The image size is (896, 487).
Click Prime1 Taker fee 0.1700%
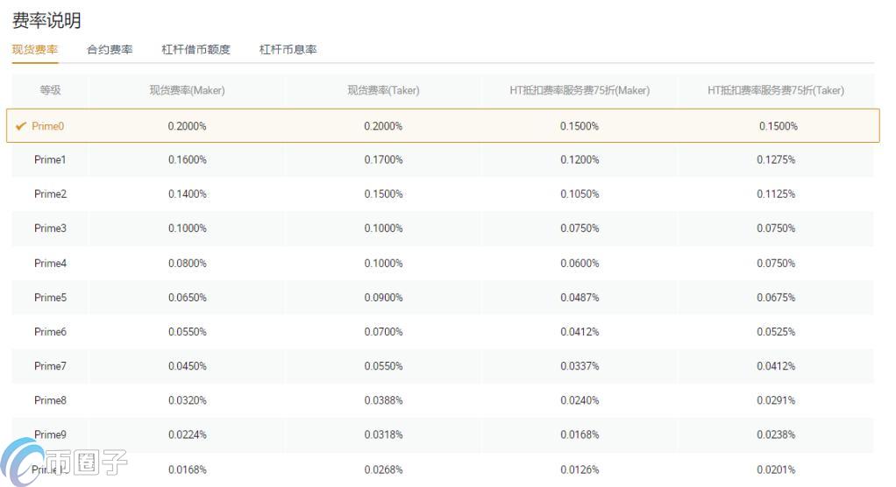pos(383,160)
